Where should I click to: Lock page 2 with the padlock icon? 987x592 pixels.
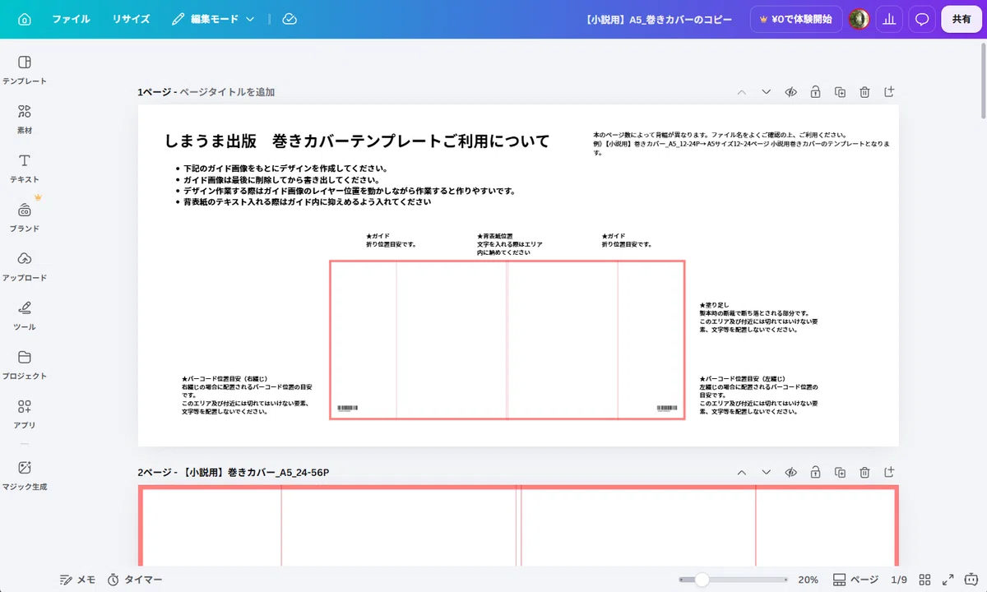click(815, 473)
